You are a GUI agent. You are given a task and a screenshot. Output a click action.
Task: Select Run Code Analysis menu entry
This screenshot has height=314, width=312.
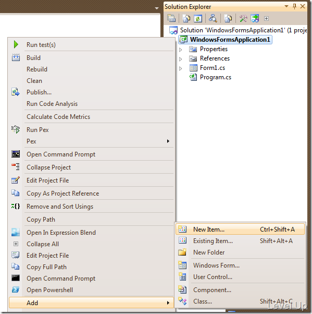click(52, 104)
